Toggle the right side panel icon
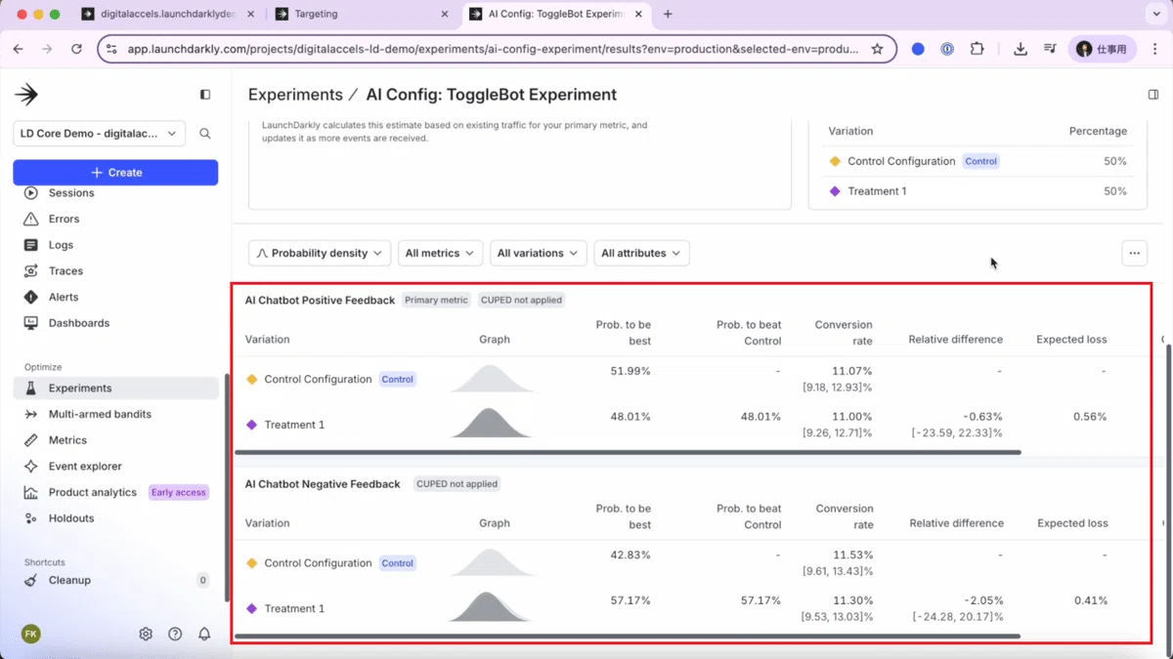1173x659 pixels. click(x=1152, y=95)
